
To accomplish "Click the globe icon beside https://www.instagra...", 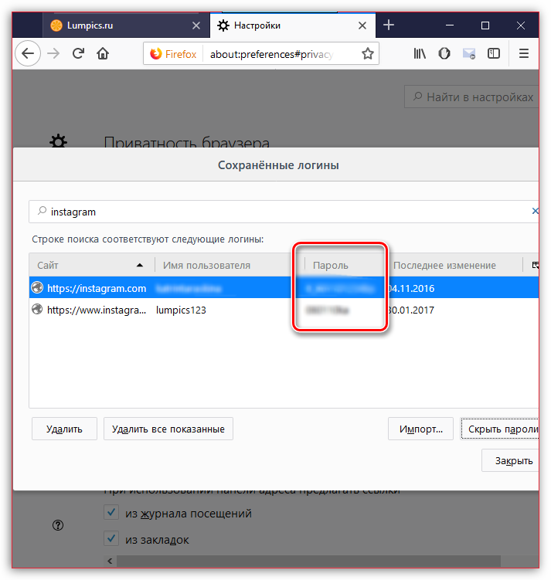I will point(37,309).
